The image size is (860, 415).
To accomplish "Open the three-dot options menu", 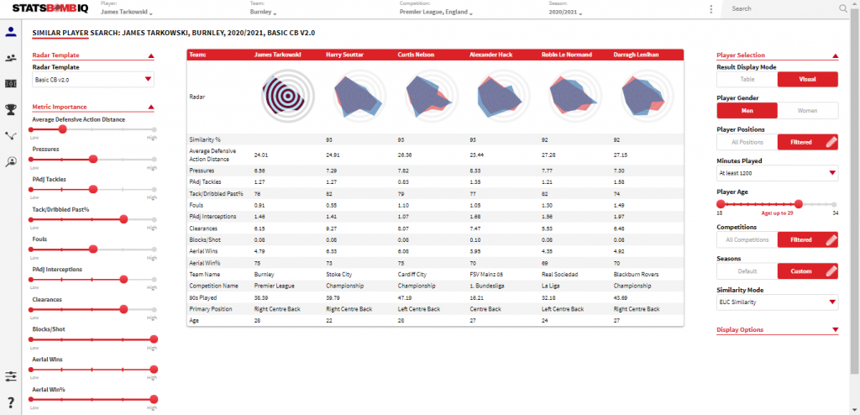I will point(711,8).
